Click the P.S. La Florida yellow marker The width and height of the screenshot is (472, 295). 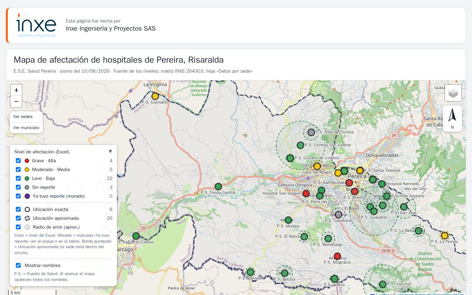445,236
